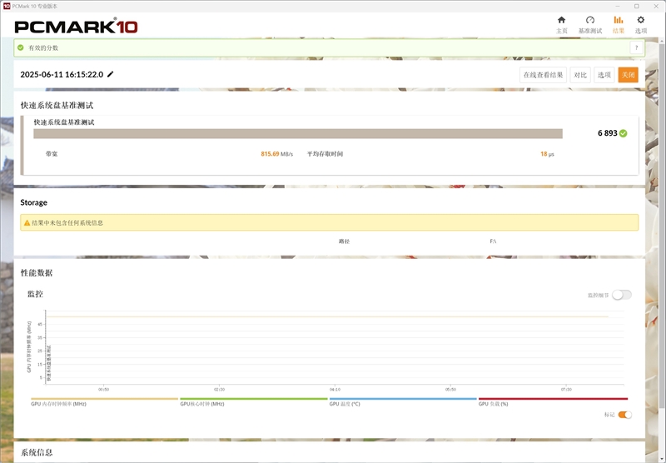Image resolution: width=666 pixels, height=463 pixels.
Task: Click the 性能数据 section heading
Action: 37,272
